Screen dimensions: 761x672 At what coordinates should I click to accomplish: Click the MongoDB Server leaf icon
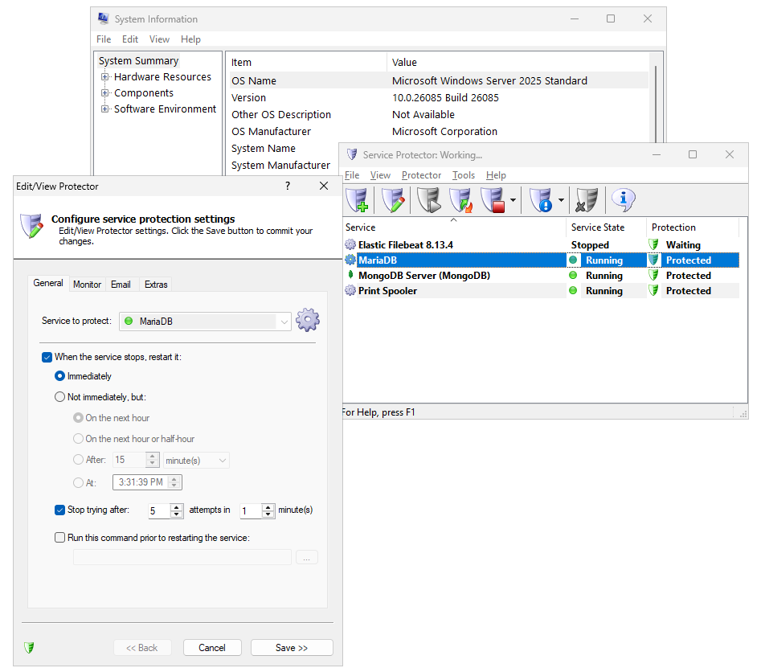tap(350, 275)
